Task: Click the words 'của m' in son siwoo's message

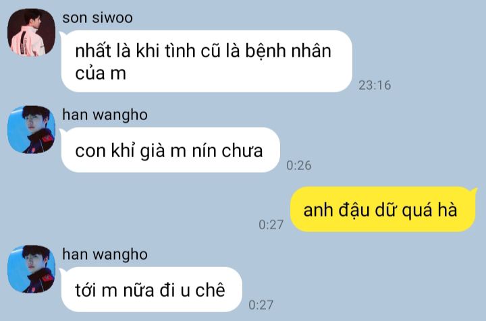Action: [x=101, y=74]
